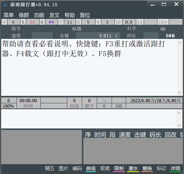This screenshot has height=174, width=184.
Task: Open the 帮助 menu
Action: pyautogui.click(x=70, y=15)
